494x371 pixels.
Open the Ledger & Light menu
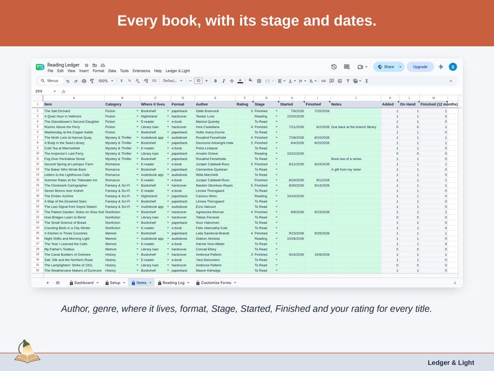(178, 71)
